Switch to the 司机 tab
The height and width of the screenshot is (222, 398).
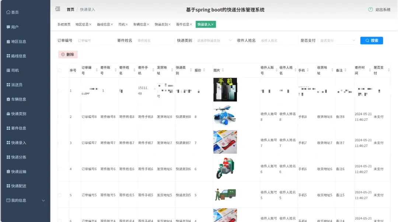click(x=122, y=24)
